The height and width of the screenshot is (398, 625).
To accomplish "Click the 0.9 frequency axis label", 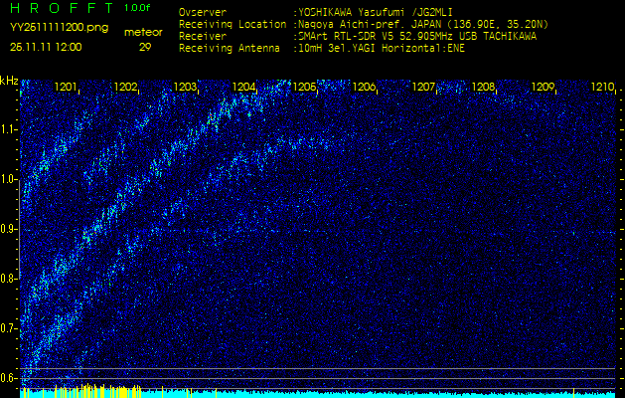I will coord(9,229).
